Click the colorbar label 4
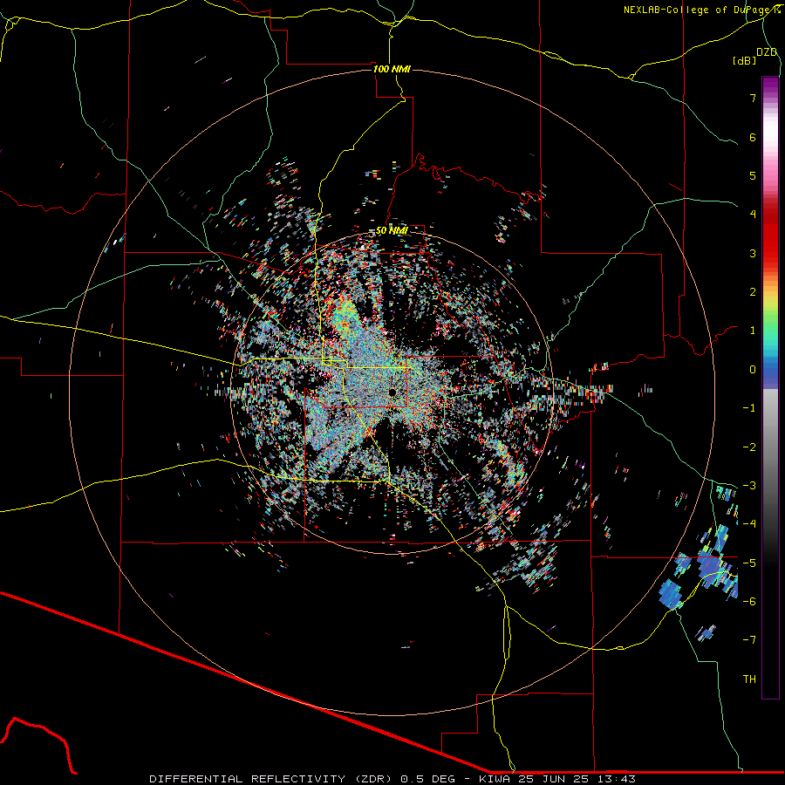785x785 pixels. point(753,215)
